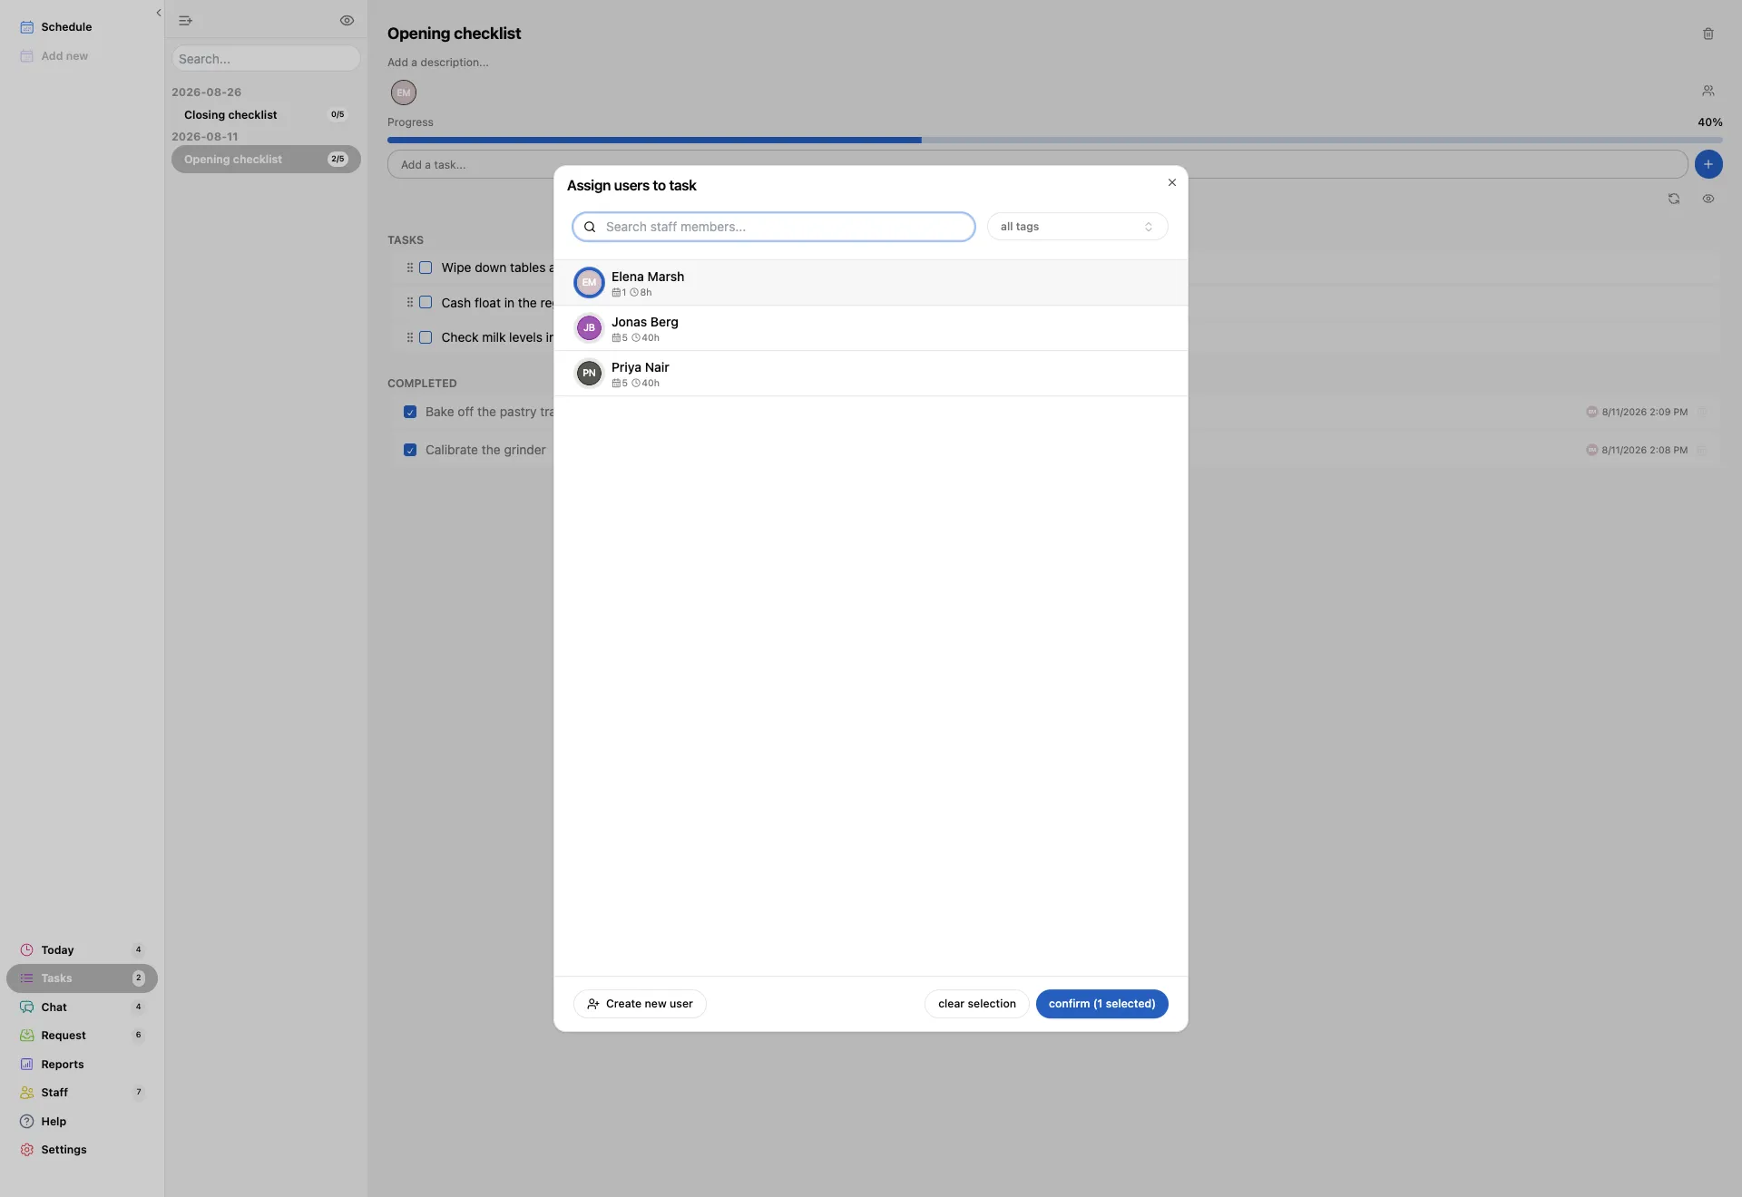Open Settings from sidebar
Viewport: 1742px width, 1197px height.
pos(82,1150)
